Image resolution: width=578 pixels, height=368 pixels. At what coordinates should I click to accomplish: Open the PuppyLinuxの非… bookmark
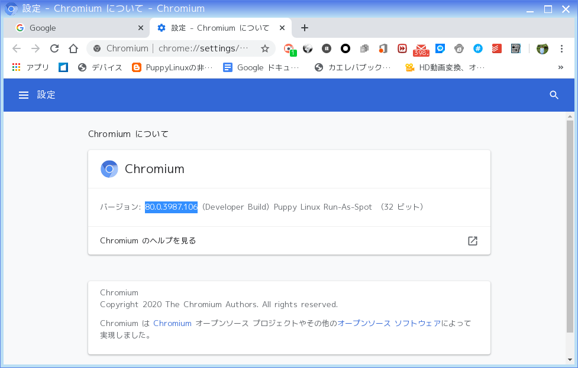tap(173, 67)
